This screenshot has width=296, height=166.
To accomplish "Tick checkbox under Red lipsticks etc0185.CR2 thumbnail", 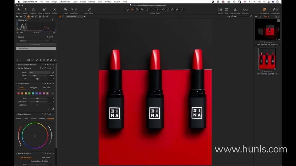I will (x=261, y=42).
